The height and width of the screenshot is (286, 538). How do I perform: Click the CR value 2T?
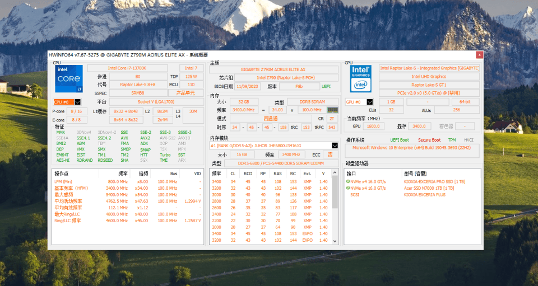tap(332, 119)
